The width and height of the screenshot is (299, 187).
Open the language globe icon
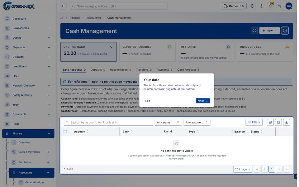[x=252, y=6]
